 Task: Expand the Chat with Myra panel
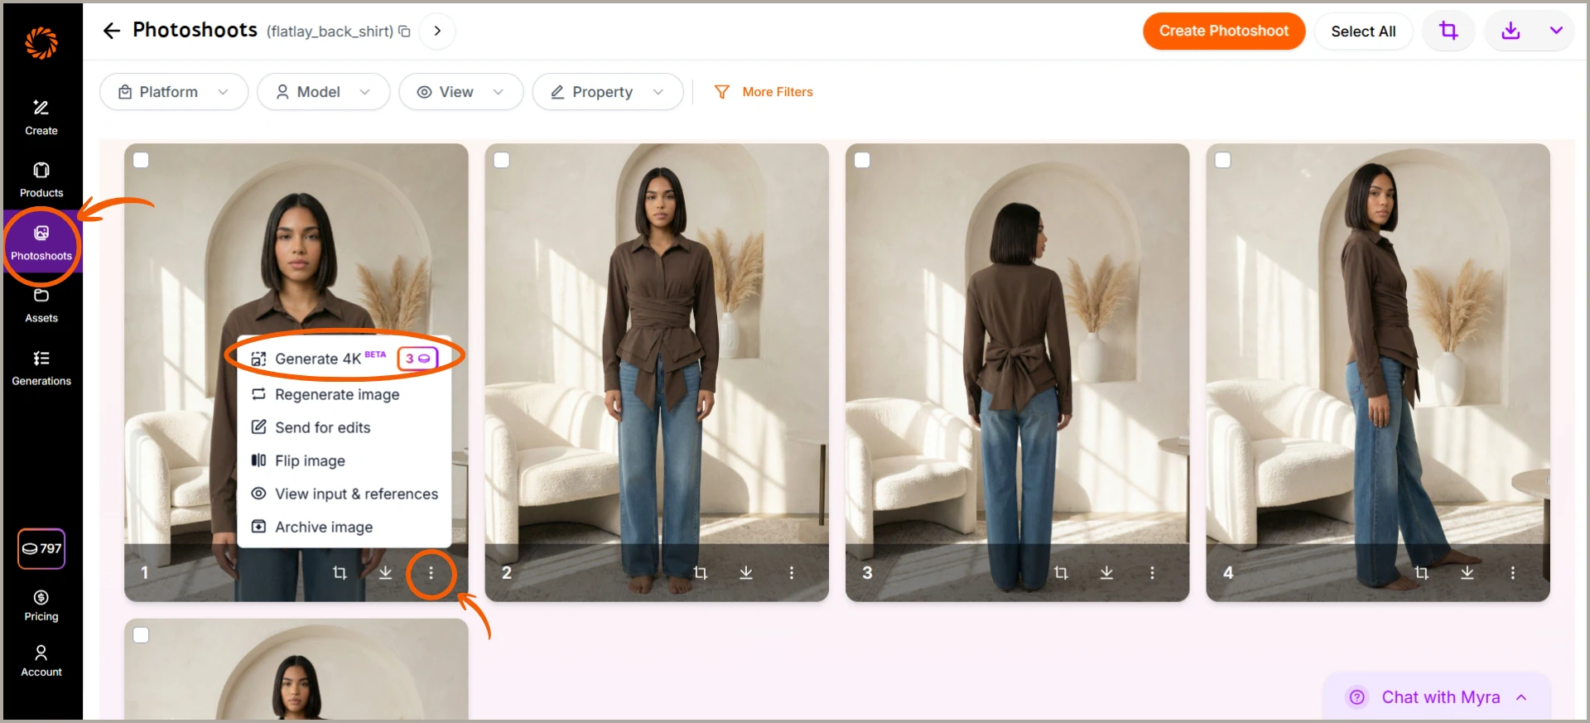pos(1438,697)
